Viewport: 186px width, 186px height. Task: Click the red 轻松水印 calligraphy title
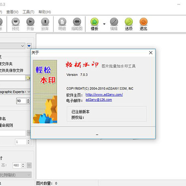point(82,65)
